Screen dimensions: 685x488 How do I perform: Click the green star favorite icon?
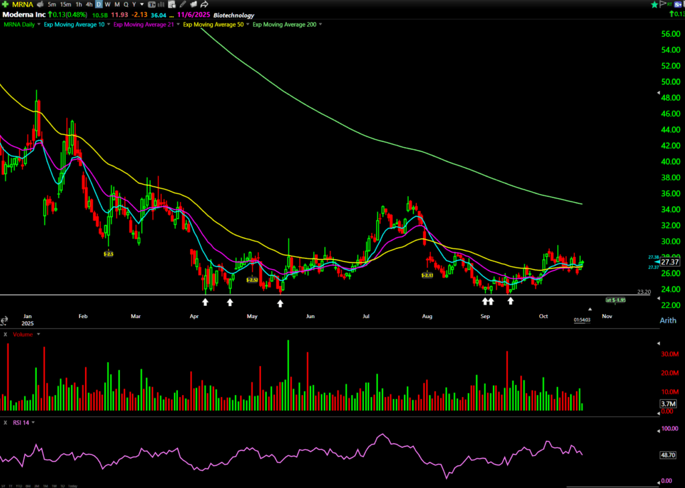(654, 4)
